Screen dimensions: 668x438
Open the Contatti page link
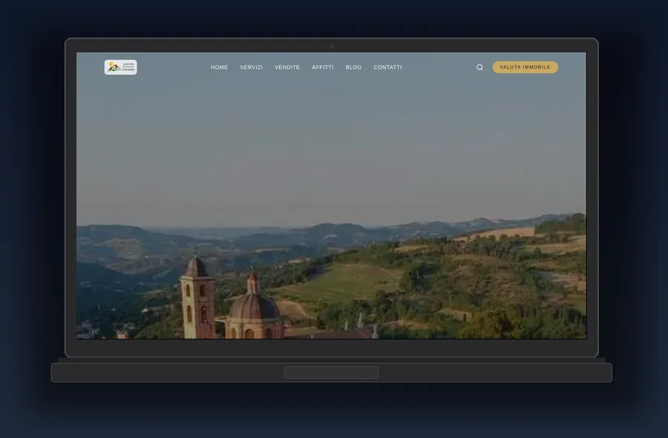387,68
